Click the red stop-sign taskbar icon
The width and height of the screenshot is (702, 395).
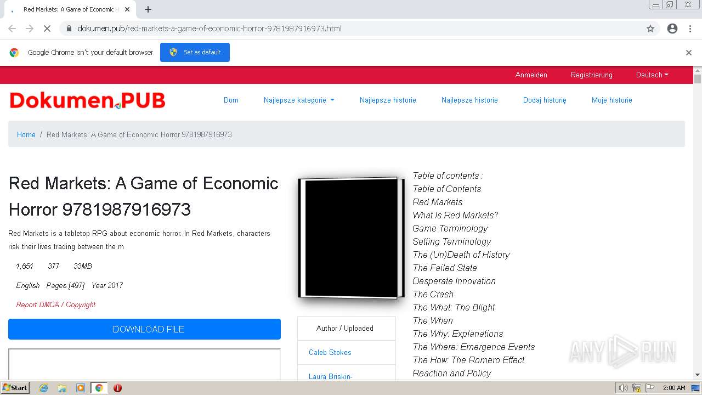[117, 388]
